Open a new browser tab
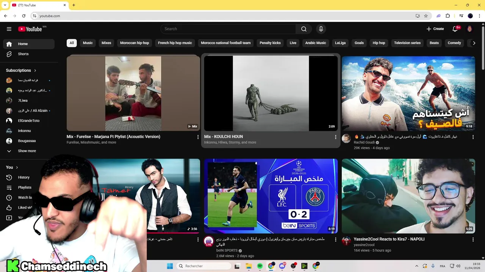The height and width of the screenshot is (272, 485). pos(74,5)
